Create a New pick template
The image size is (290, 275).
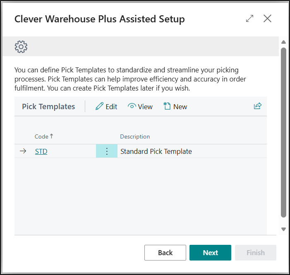click(175, 107)
